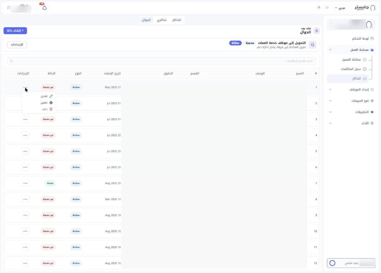Screen dimensions: 381x273
Task: Open the three-dots actions menu for row 4
Action: pos(25,135)
